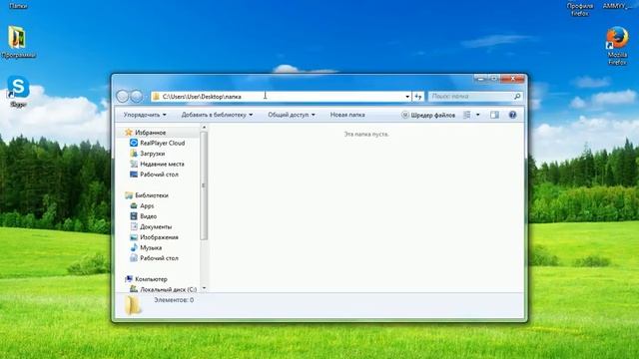
Task: Open Explorer help with the question mark
Action: point(512,115)
